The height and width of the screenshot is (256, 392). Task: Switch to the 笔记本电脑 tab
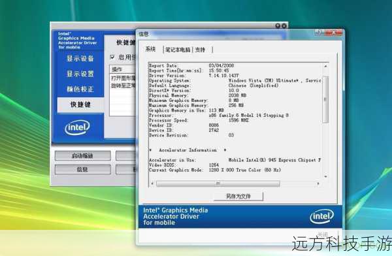178,50
